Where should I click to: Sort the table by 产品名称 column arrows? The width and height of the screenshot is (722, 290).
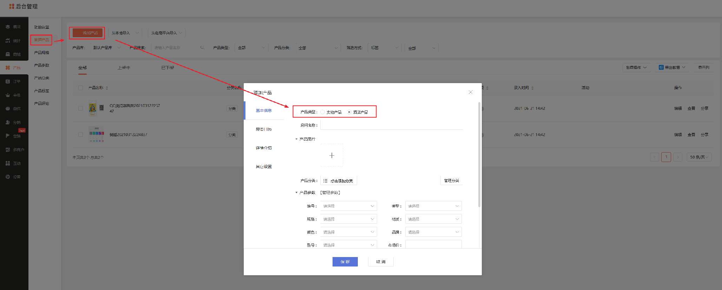(107, 88)
